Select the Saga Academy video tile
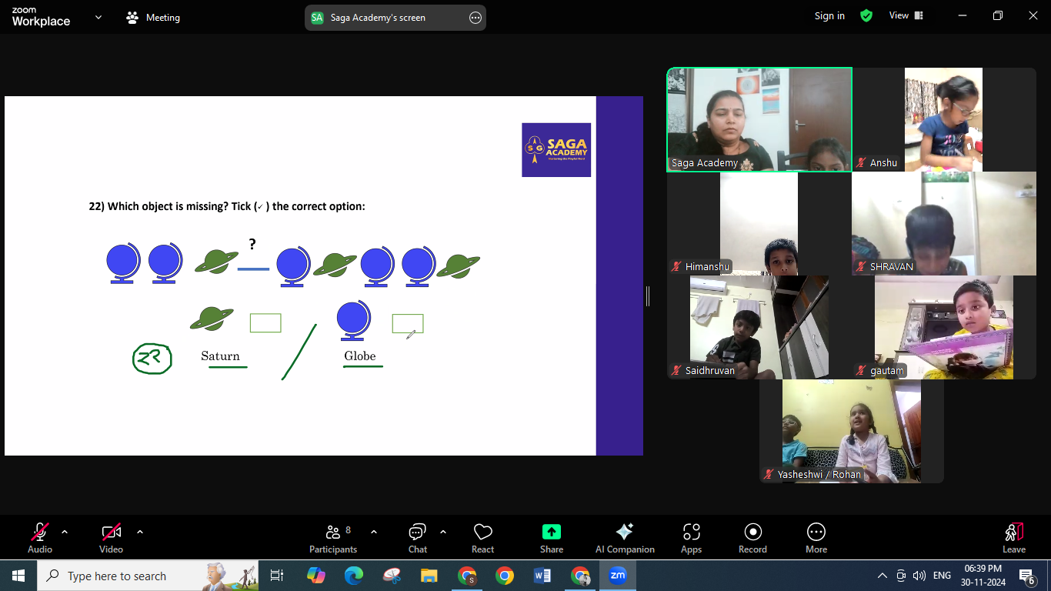 (759, 119)
